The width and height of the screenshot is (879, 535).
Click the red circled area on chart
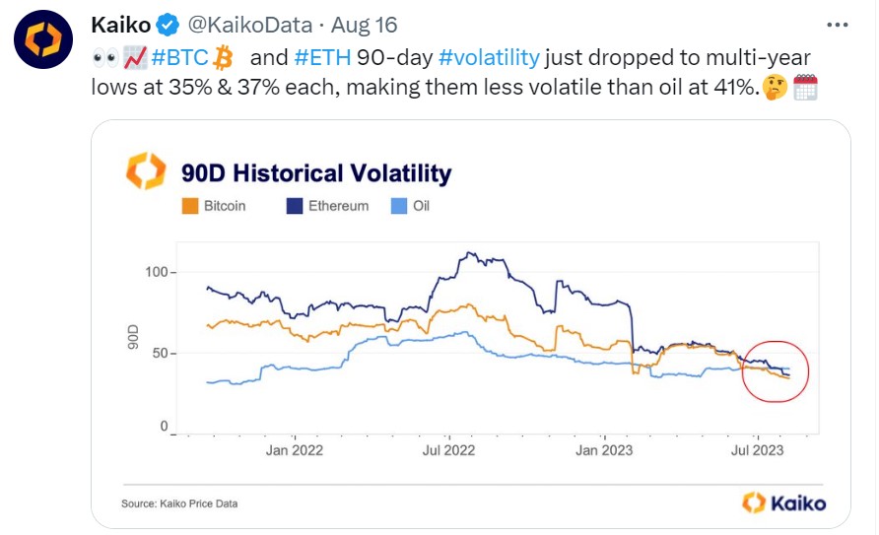(x=776, y=371)
